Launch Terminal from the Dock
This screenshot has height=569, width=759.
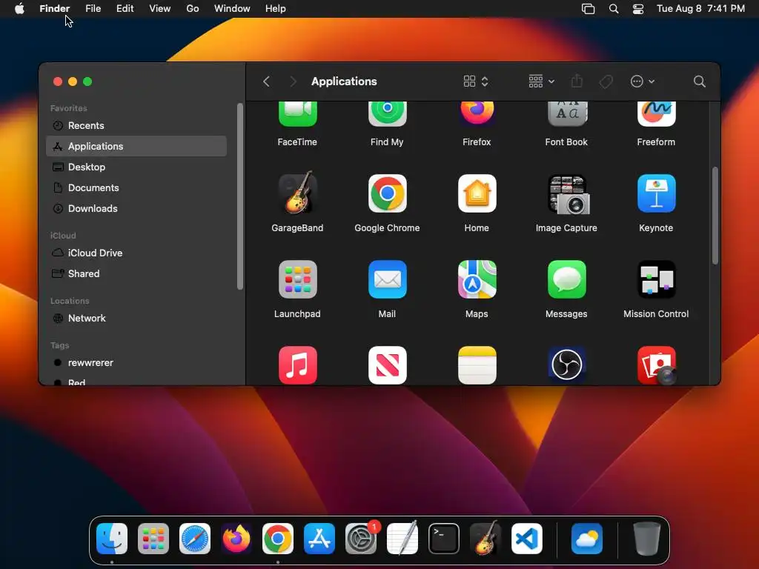click(444, 539)
